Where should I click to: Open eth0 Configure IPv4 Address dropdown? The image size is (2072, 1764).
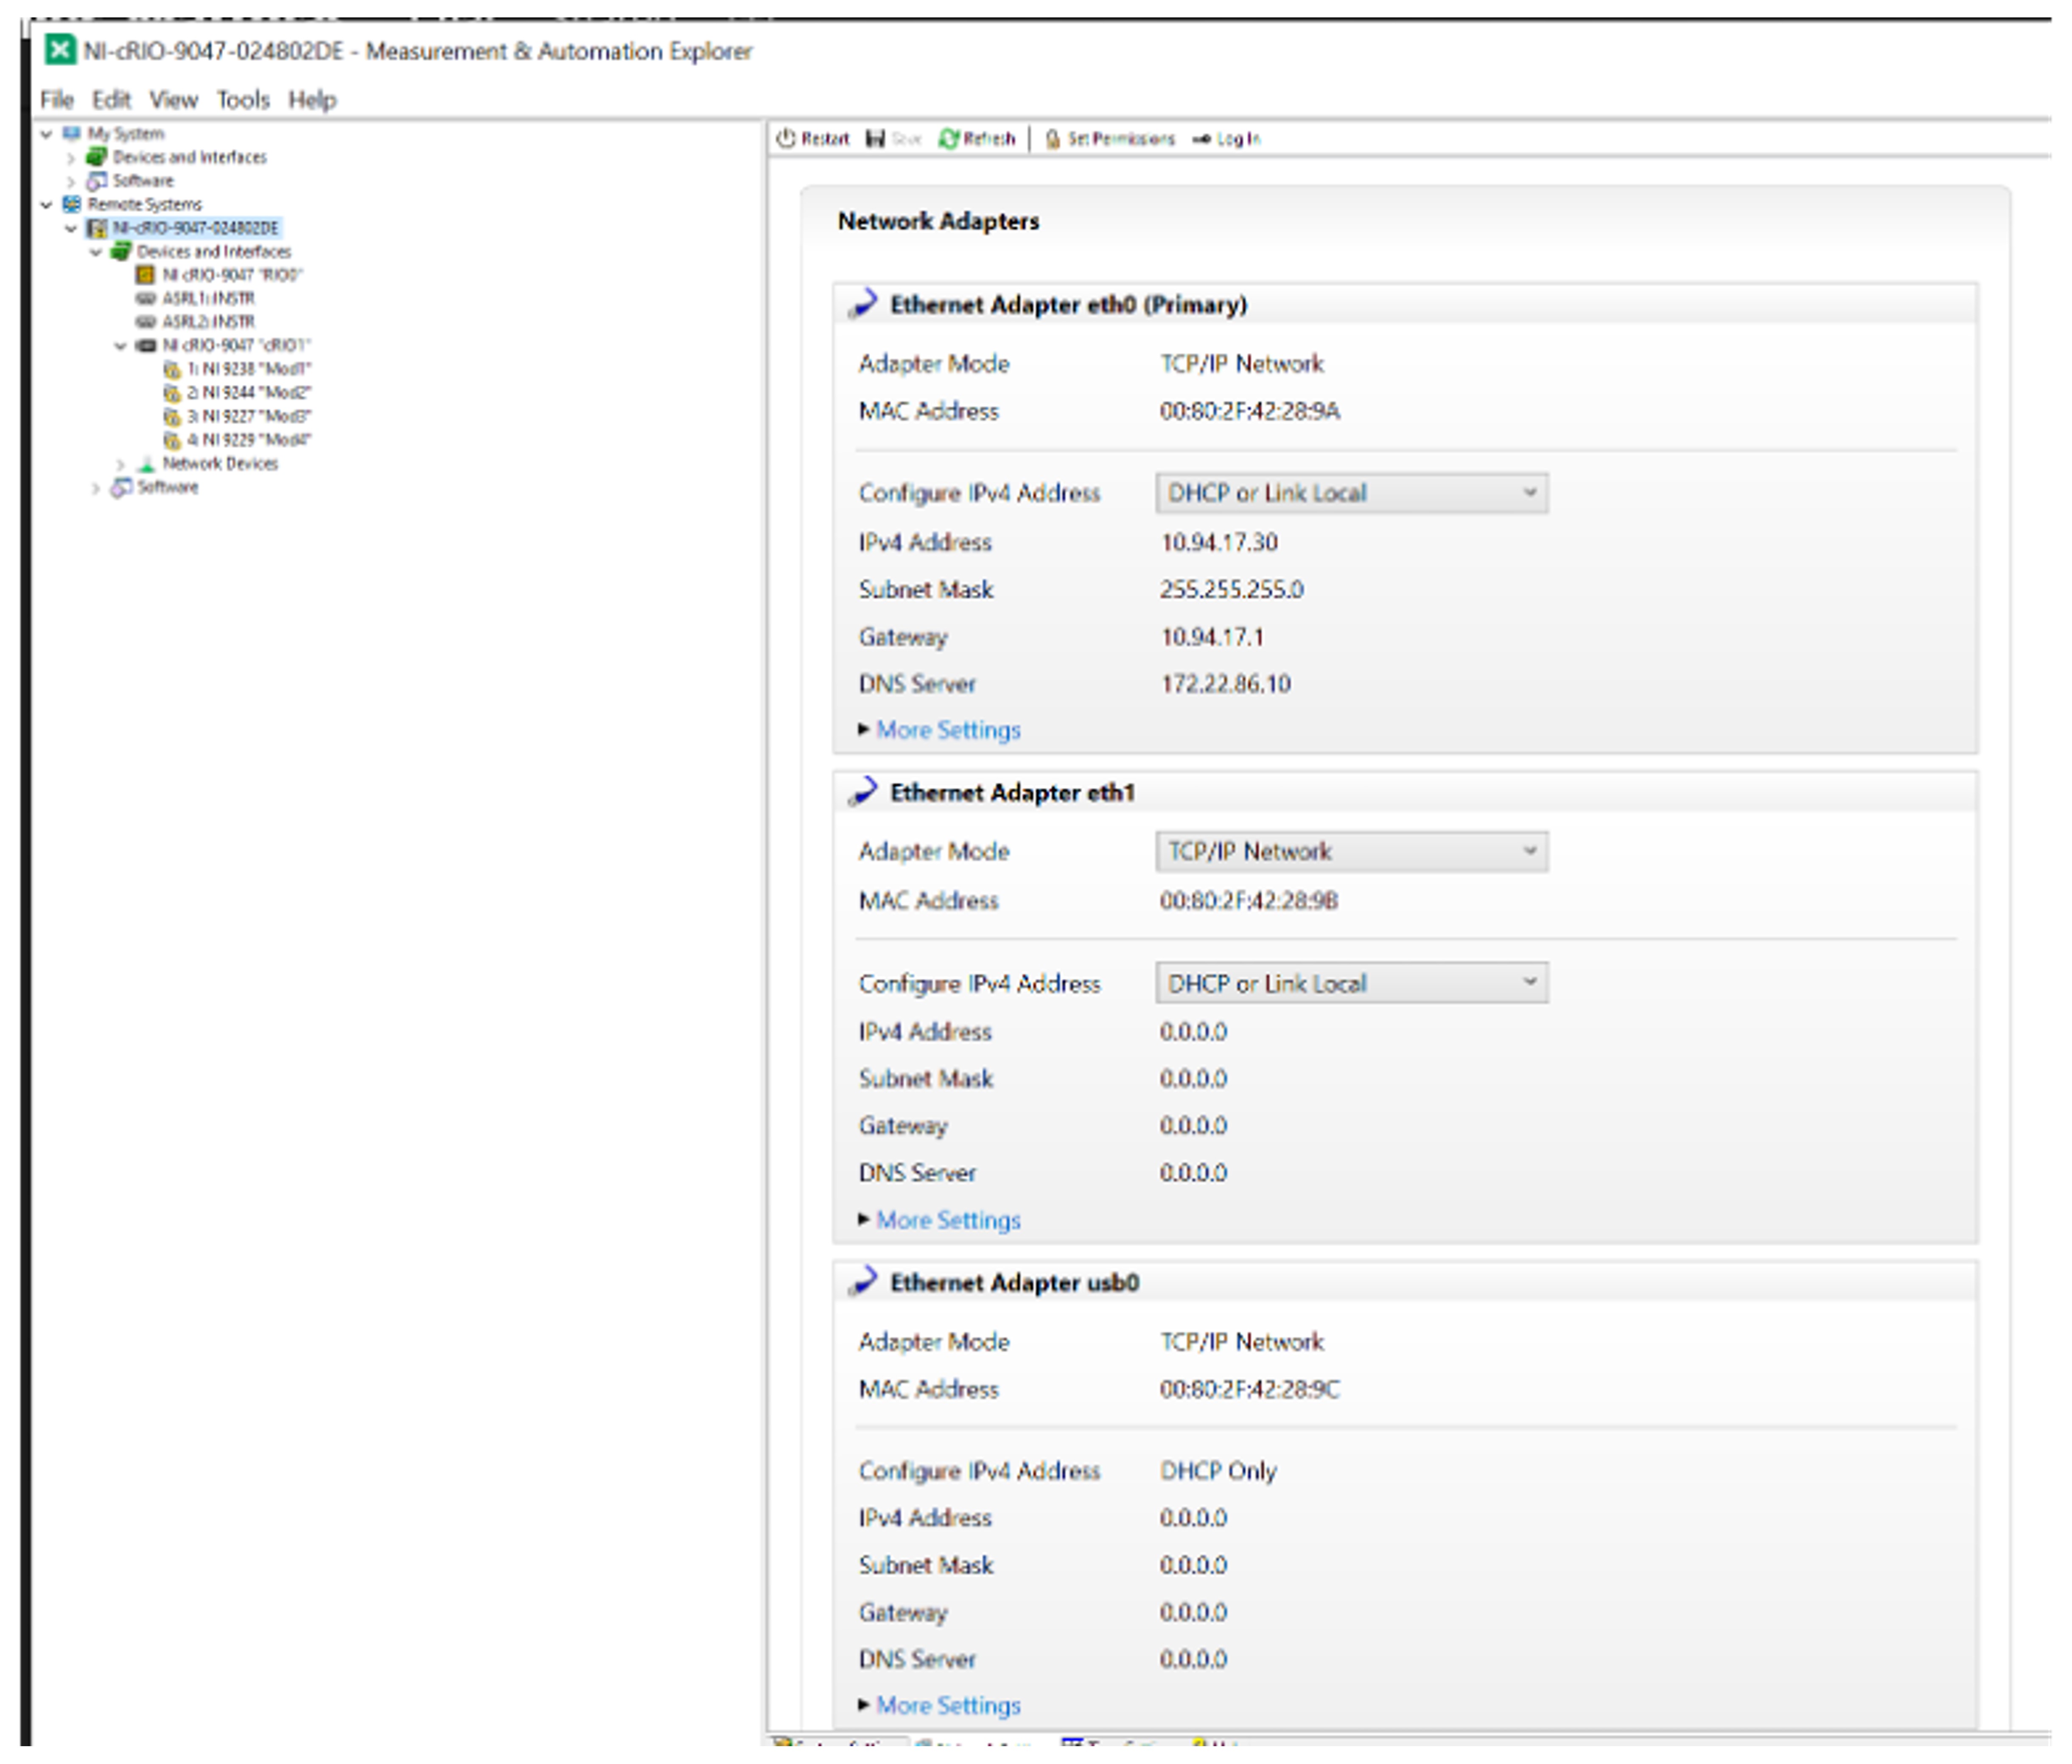tap(1351, 493)
